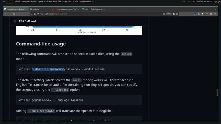The height and width of the screenshot is (124, 221).
Task: Close the Poetry tab
Action: [105, 9]
